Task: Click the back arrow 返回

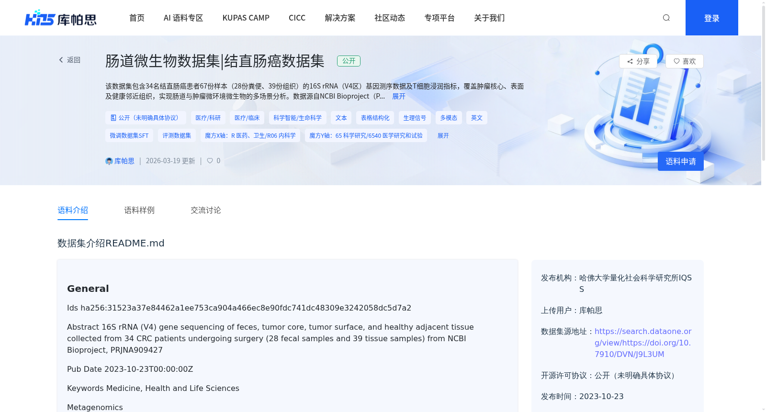Action: click(x=70, y=60)
